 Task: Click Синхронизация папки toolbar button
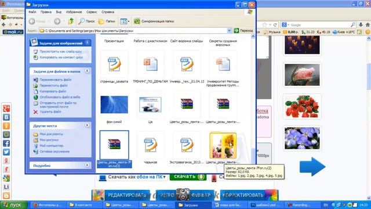click(154, 21)
